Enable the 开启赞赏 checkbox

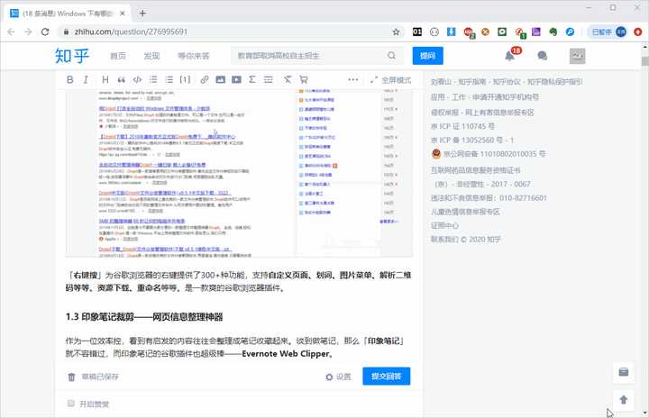click(x=71, y=404)
